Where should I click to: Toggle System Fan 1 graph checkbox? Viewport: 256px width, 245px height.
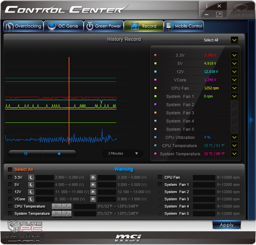234,97
